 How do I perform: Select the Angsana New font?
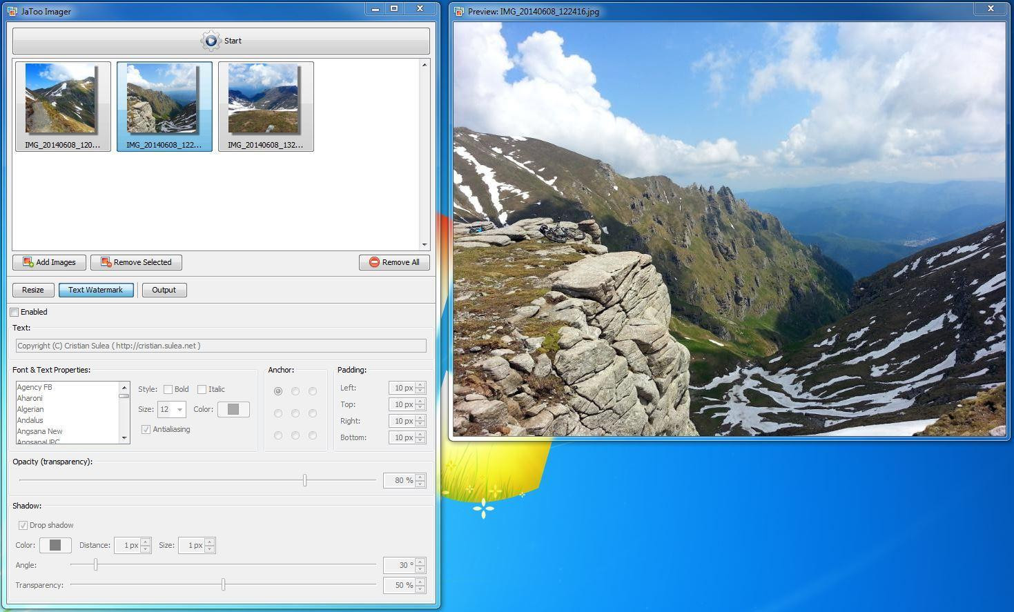click(x=40, y=431)
